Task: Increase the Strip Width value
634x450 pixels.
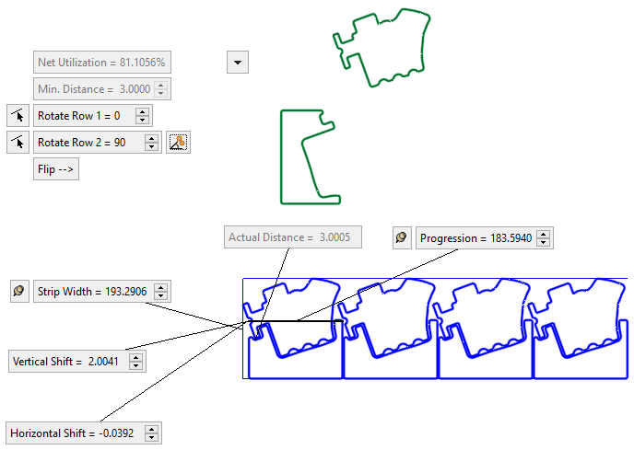Action: click(x=161, y=288)
